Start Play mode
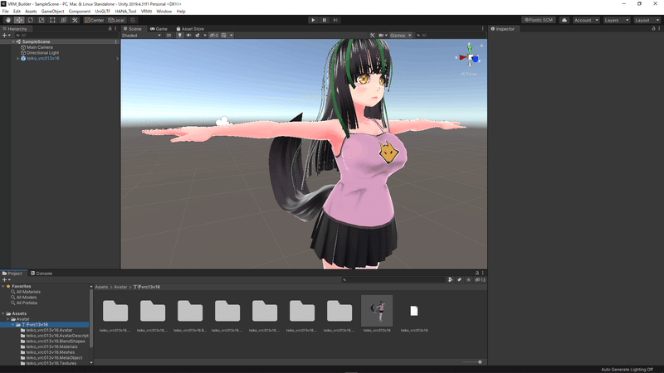Viewport: 664px width, 373px height. [x=313, y=20]
